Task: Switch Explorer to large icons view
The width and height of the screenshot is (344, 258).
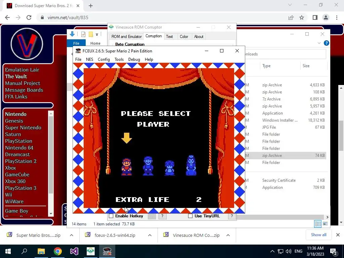Action: [x=325, y=224]
